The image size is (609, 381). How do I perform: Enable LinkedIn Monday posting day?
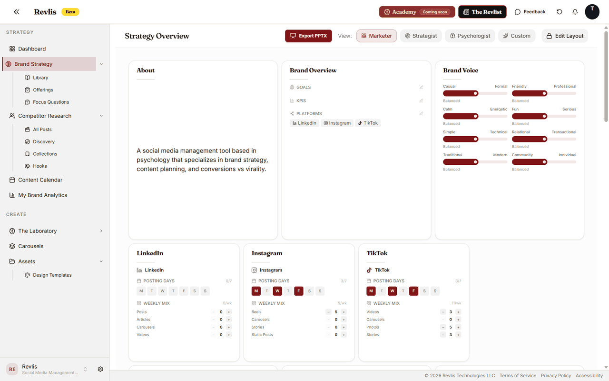[x=141, y=291]
